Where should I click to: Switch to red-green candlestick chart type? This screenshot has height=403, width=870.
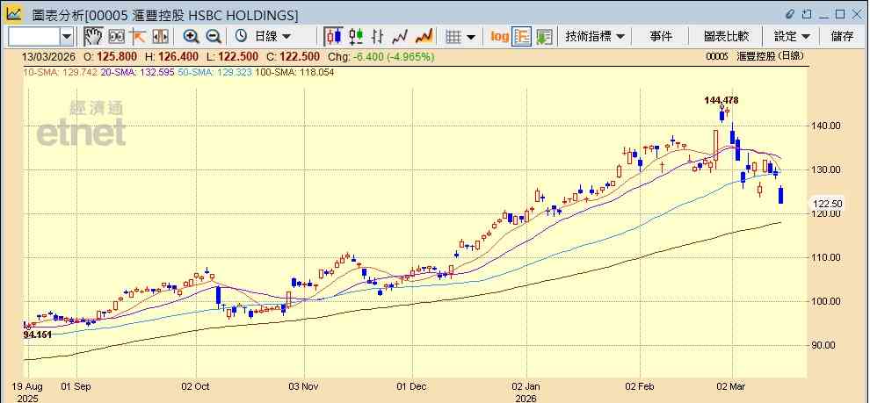pyautogui.click(x=356, y=37)
